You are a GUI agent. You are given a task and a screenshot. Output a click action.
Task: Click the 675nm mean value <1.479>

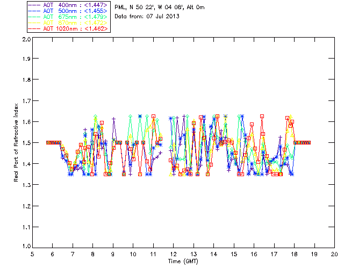coord(96,17)
